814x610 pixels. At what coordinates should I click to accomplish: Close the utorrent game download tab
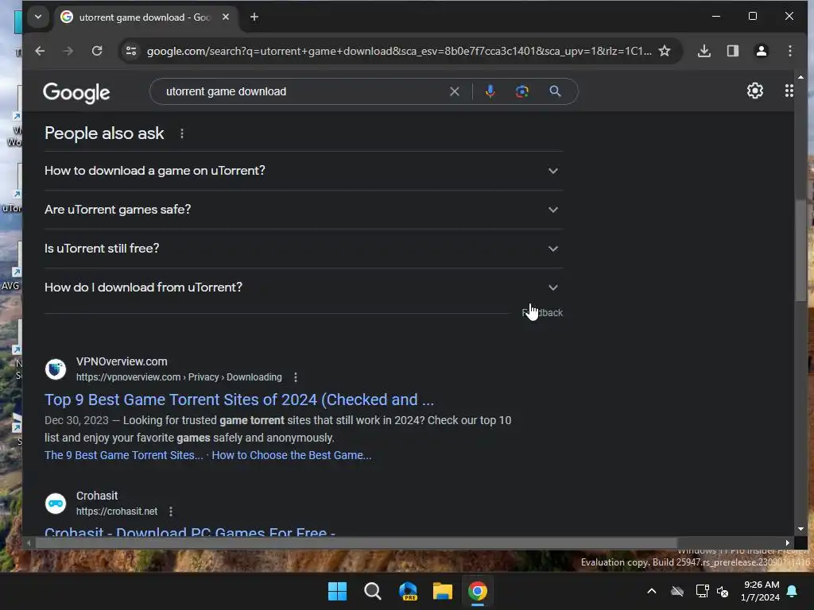226,17
